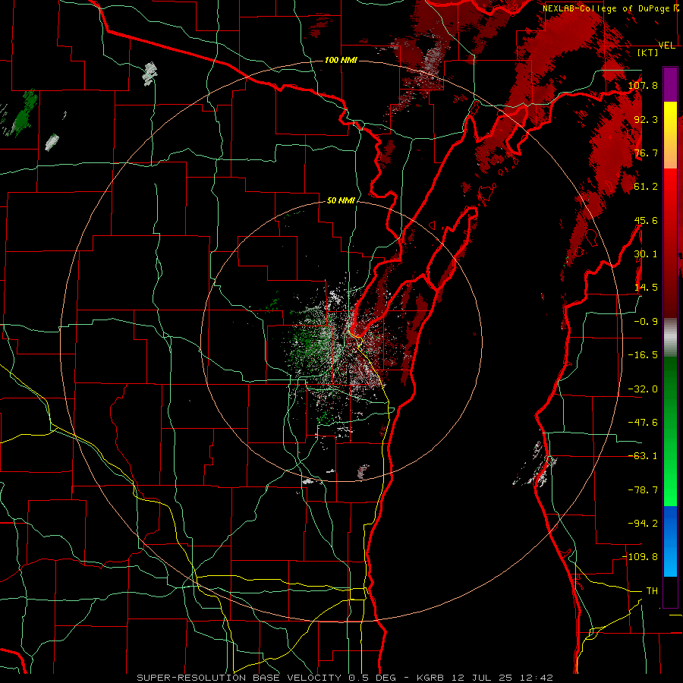Click the [KT] units label
Screen dimensions: 683x683
pyautogui.click(x=648, y=52)
